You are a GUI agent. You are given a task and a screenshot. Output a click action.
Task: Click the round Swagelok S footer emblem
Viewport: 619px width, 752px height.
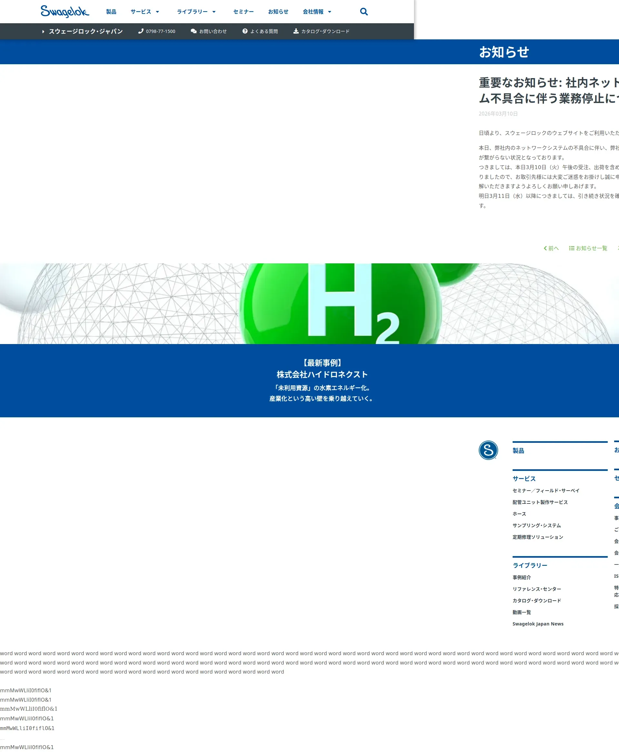click(x=488, y=450)
